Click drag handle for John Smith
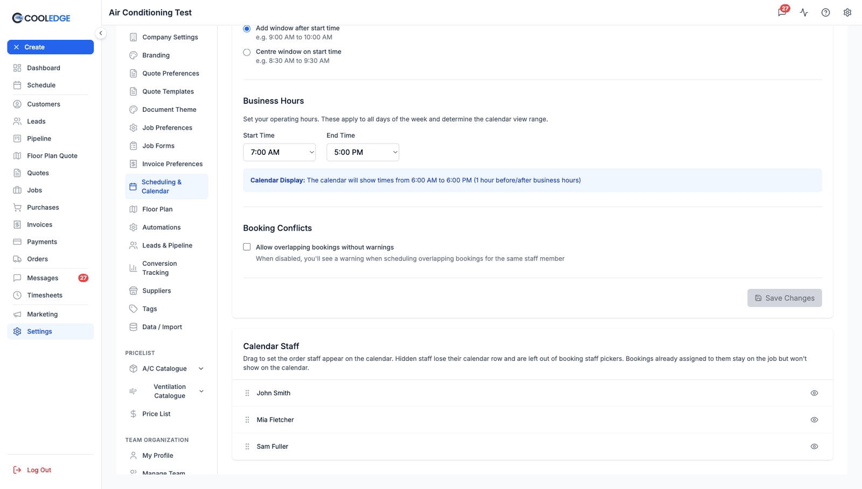This screenshot has height=489, width=862. 247,393
